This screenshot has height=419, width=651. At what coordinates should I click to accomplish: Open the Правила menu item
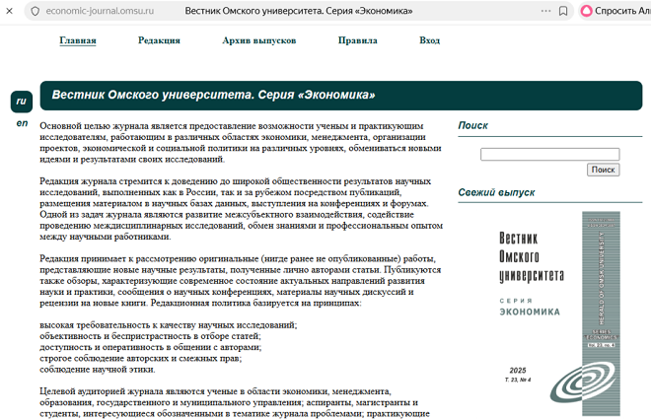[x=357, y=40]
